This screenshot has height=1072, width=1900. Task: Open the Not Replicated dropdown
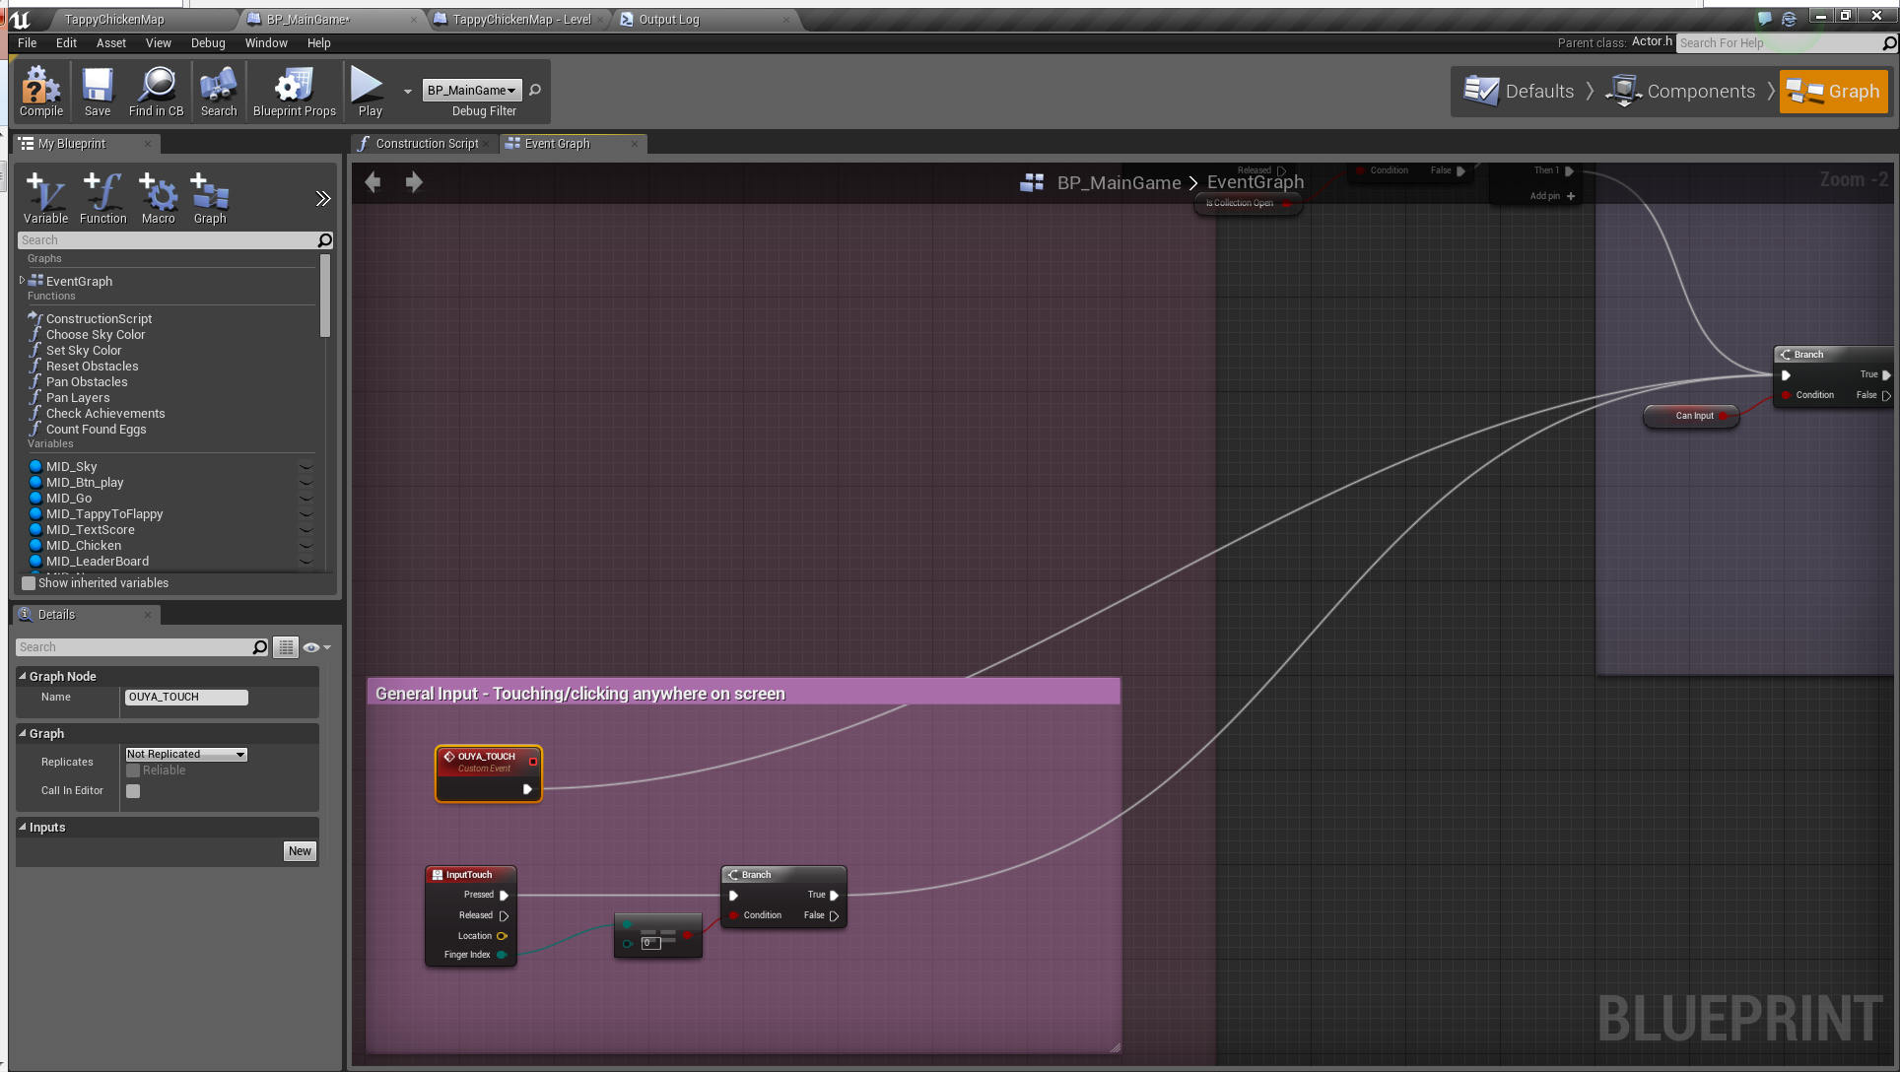[x=185, y=754]
